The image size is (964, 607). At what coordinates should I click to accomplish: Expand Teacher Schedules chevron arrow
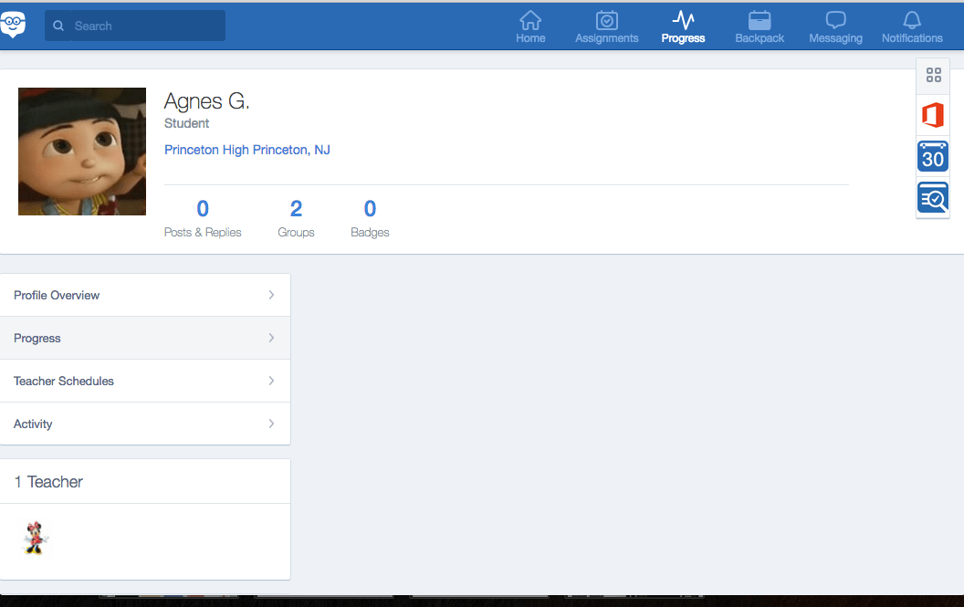point(271,381)
